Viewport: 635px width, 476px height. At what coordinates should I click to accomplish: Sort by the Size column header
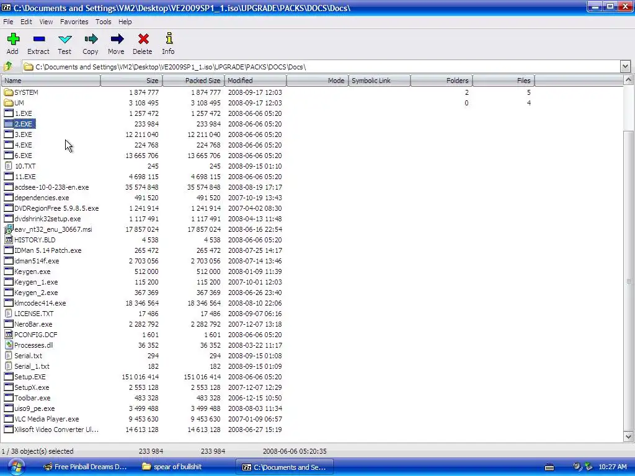(131, 81)
